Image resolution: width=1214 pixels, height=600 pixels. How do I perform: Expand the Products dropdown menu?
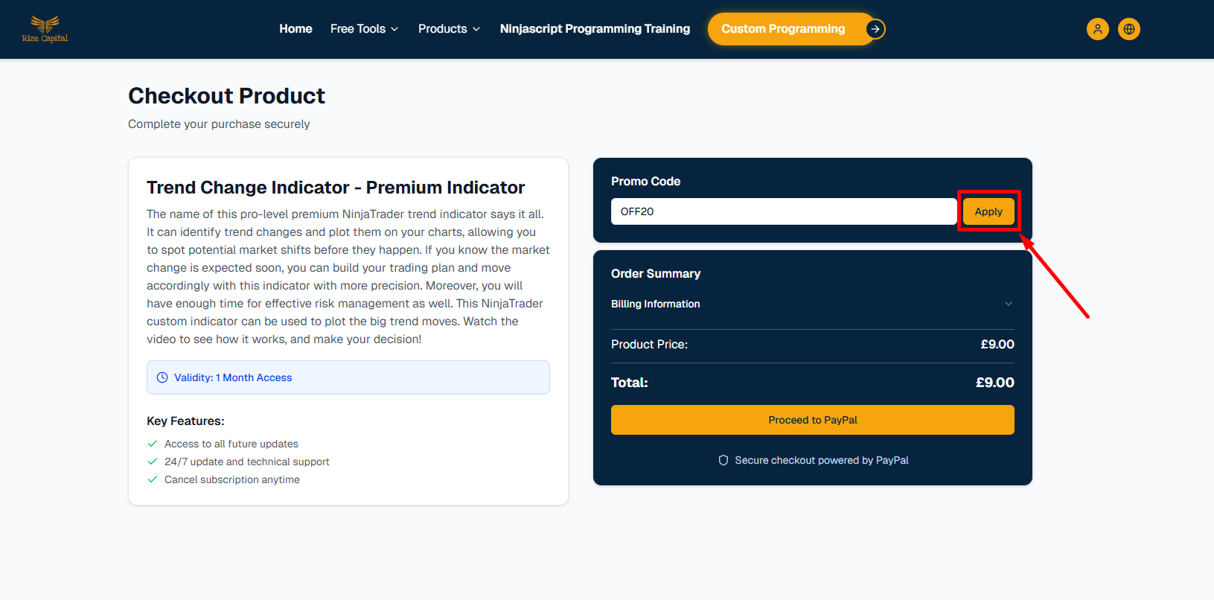click(x=449, y=29)
